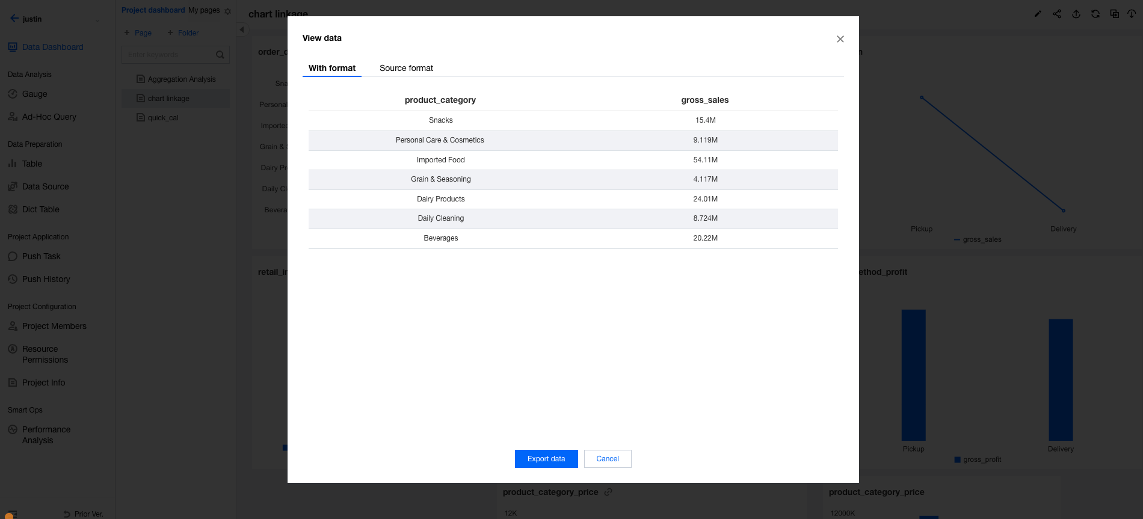
Task: Click the Export data button
Action: (x=546, y=459)
